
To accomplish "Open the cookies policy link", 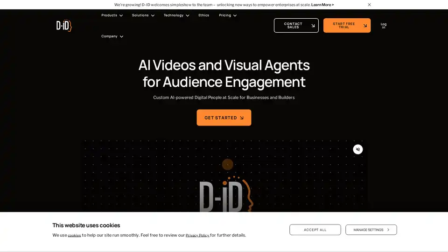I will tap(74, 236).
